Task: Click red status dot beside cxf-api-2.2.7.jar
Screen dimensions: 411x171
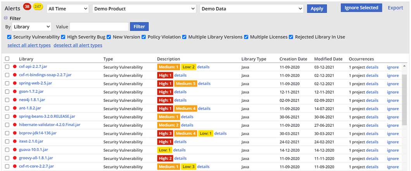Action: (x=15, y=67)
